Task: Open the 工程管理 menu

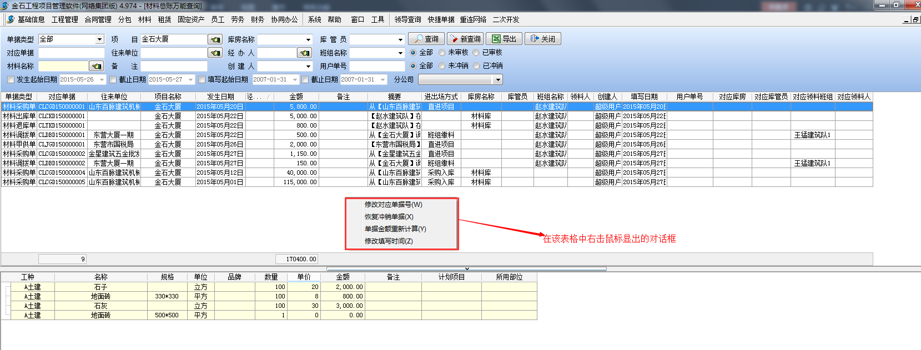Action: pos(64,19)
